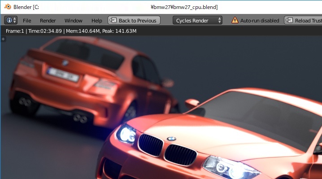
Task: Open the Window menu
Action: pyautogui.click(x=73, y=21)
